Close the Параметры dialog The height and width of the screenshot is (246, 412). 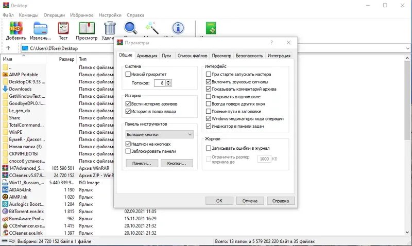288,43
